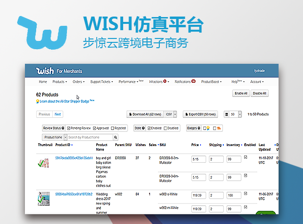Go to the Next page of products
The width and height of the screenshot is (303, 224).
click(x=58, y=114)
